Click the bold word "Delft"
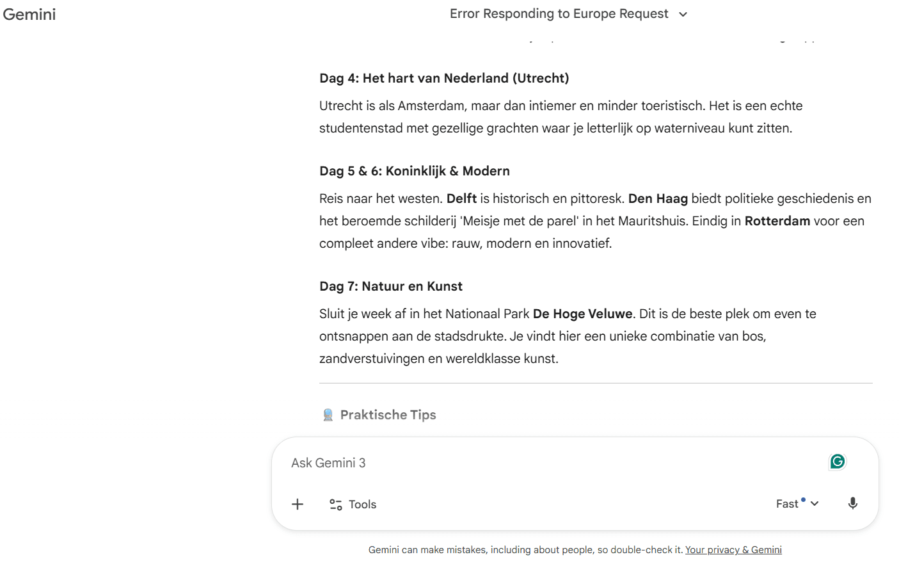 click(461, 198)
